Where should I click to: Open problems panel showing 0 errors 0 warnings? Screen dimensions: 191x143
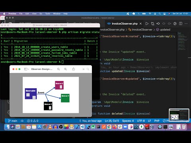click(x=33, y=121)
